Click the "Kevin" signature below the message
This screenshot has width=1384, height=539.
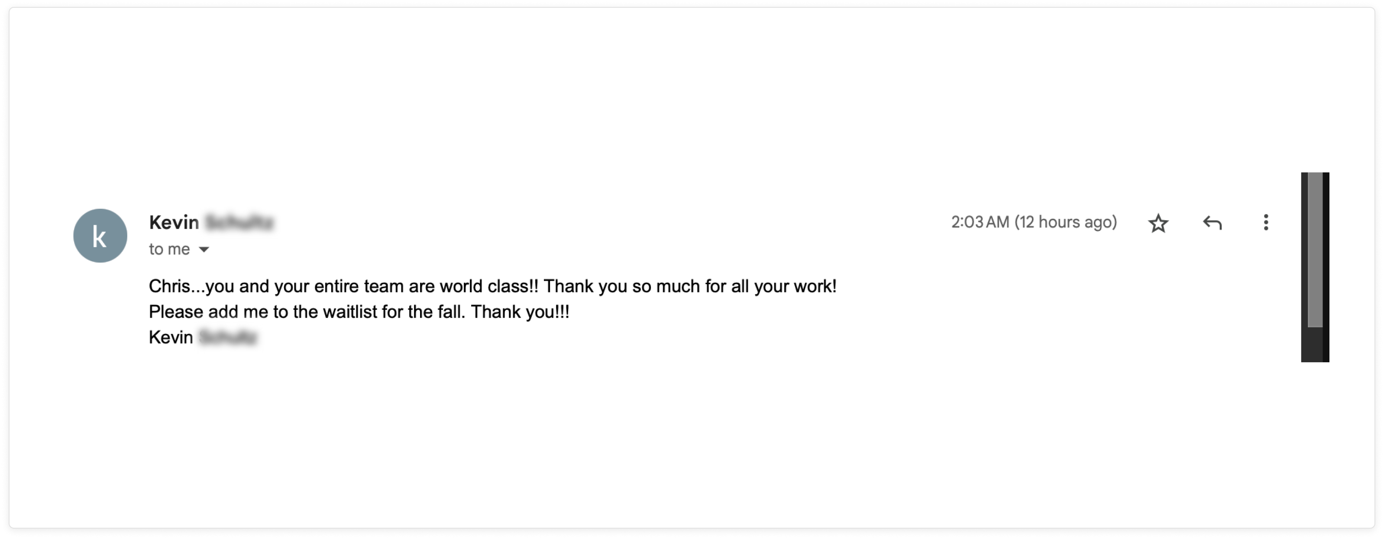170,337
